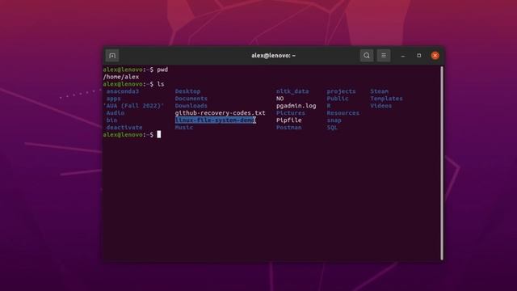Screen dimensions: 517x291
Task: Click the 'ls' command text
Action: pyautogui.click(x=161, y=84)
